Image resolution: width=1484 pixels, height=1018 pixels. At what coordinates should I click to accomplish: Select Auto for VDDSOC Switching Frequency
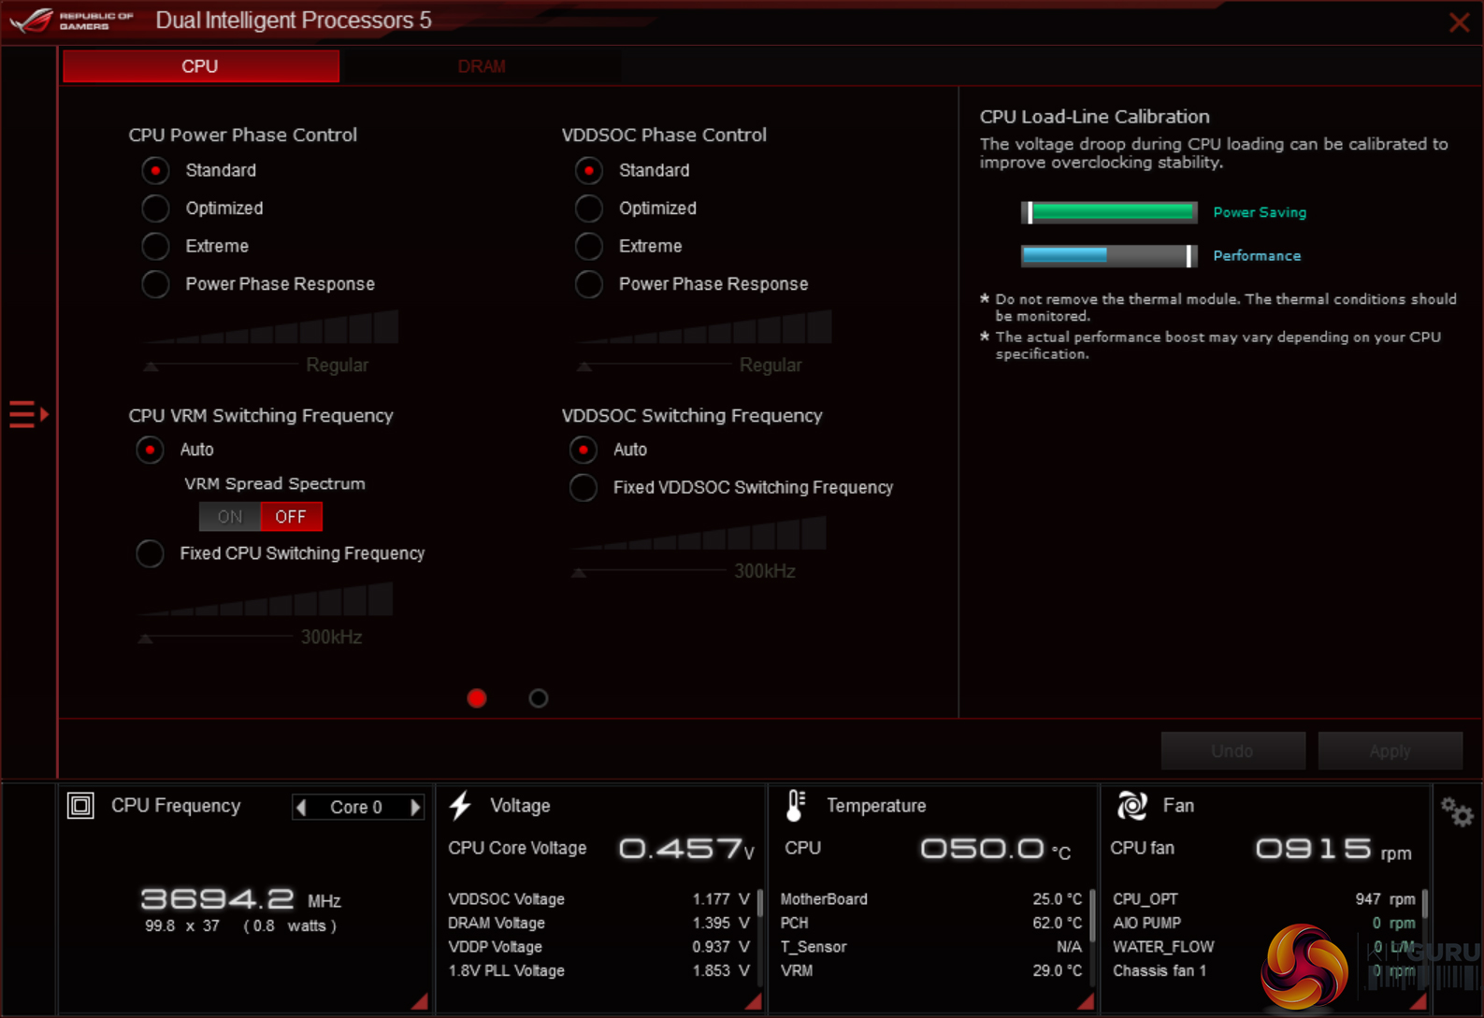[583, 450]
